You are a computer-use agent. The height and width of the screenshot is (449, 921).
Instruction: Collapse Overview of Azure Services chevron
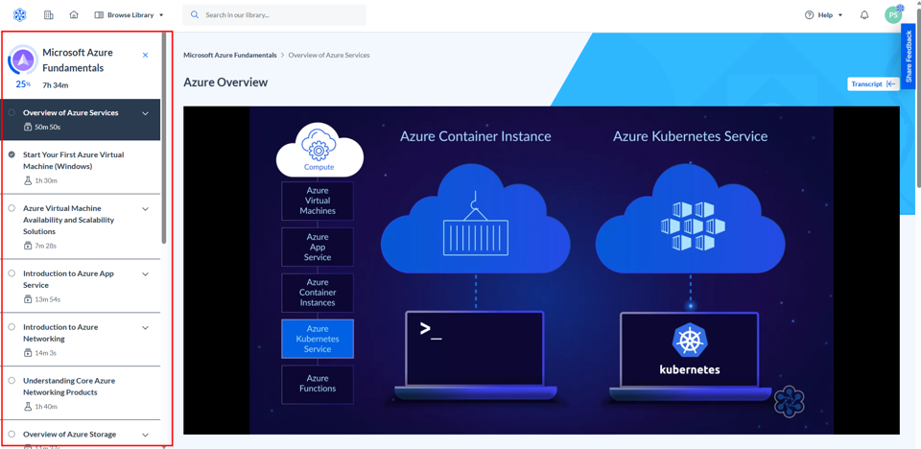click(x=146, y=113)
